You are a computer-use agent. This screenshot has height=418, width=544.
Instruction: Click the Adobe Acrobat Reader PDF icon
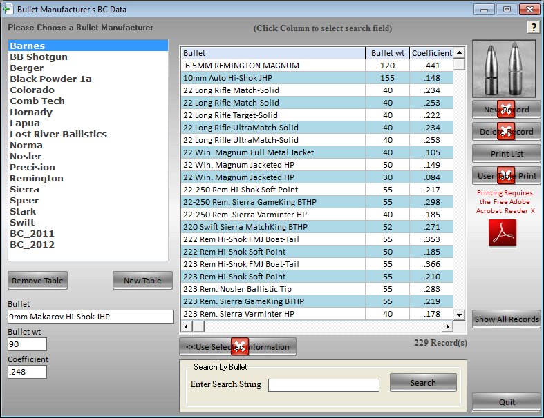[503, 232]
